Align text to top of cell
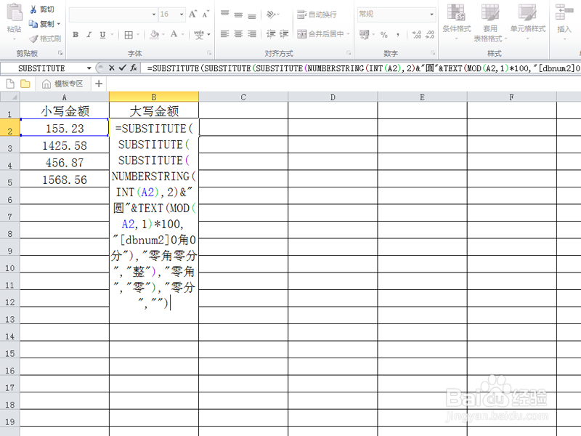The image size is (581, 436). [x=224, y=15]
